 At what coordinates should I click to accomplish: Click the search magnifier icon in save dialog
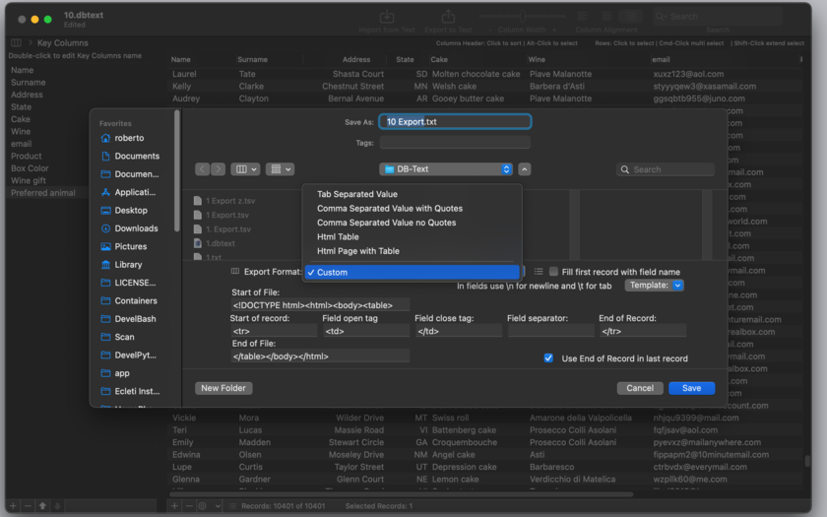[625, 169]
